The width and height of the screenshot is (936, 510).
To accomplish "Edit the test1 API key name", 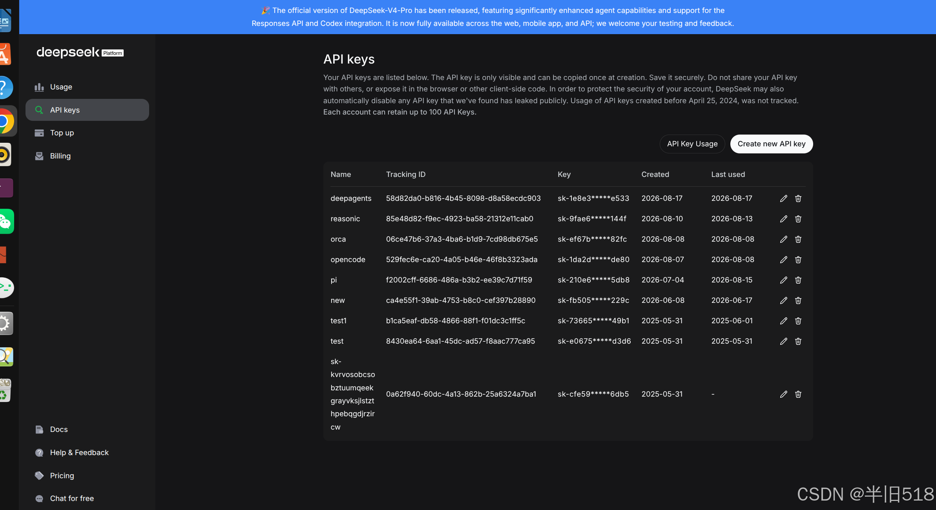I will [x=783, y=321].
